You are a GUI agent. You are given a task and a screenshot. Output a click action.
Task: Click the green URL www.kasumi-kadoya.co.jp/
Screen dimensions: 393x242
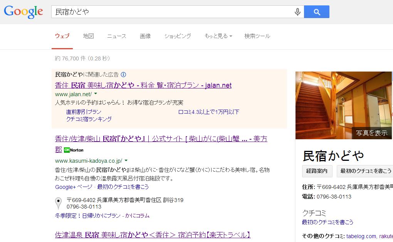[x=89, y=161]
